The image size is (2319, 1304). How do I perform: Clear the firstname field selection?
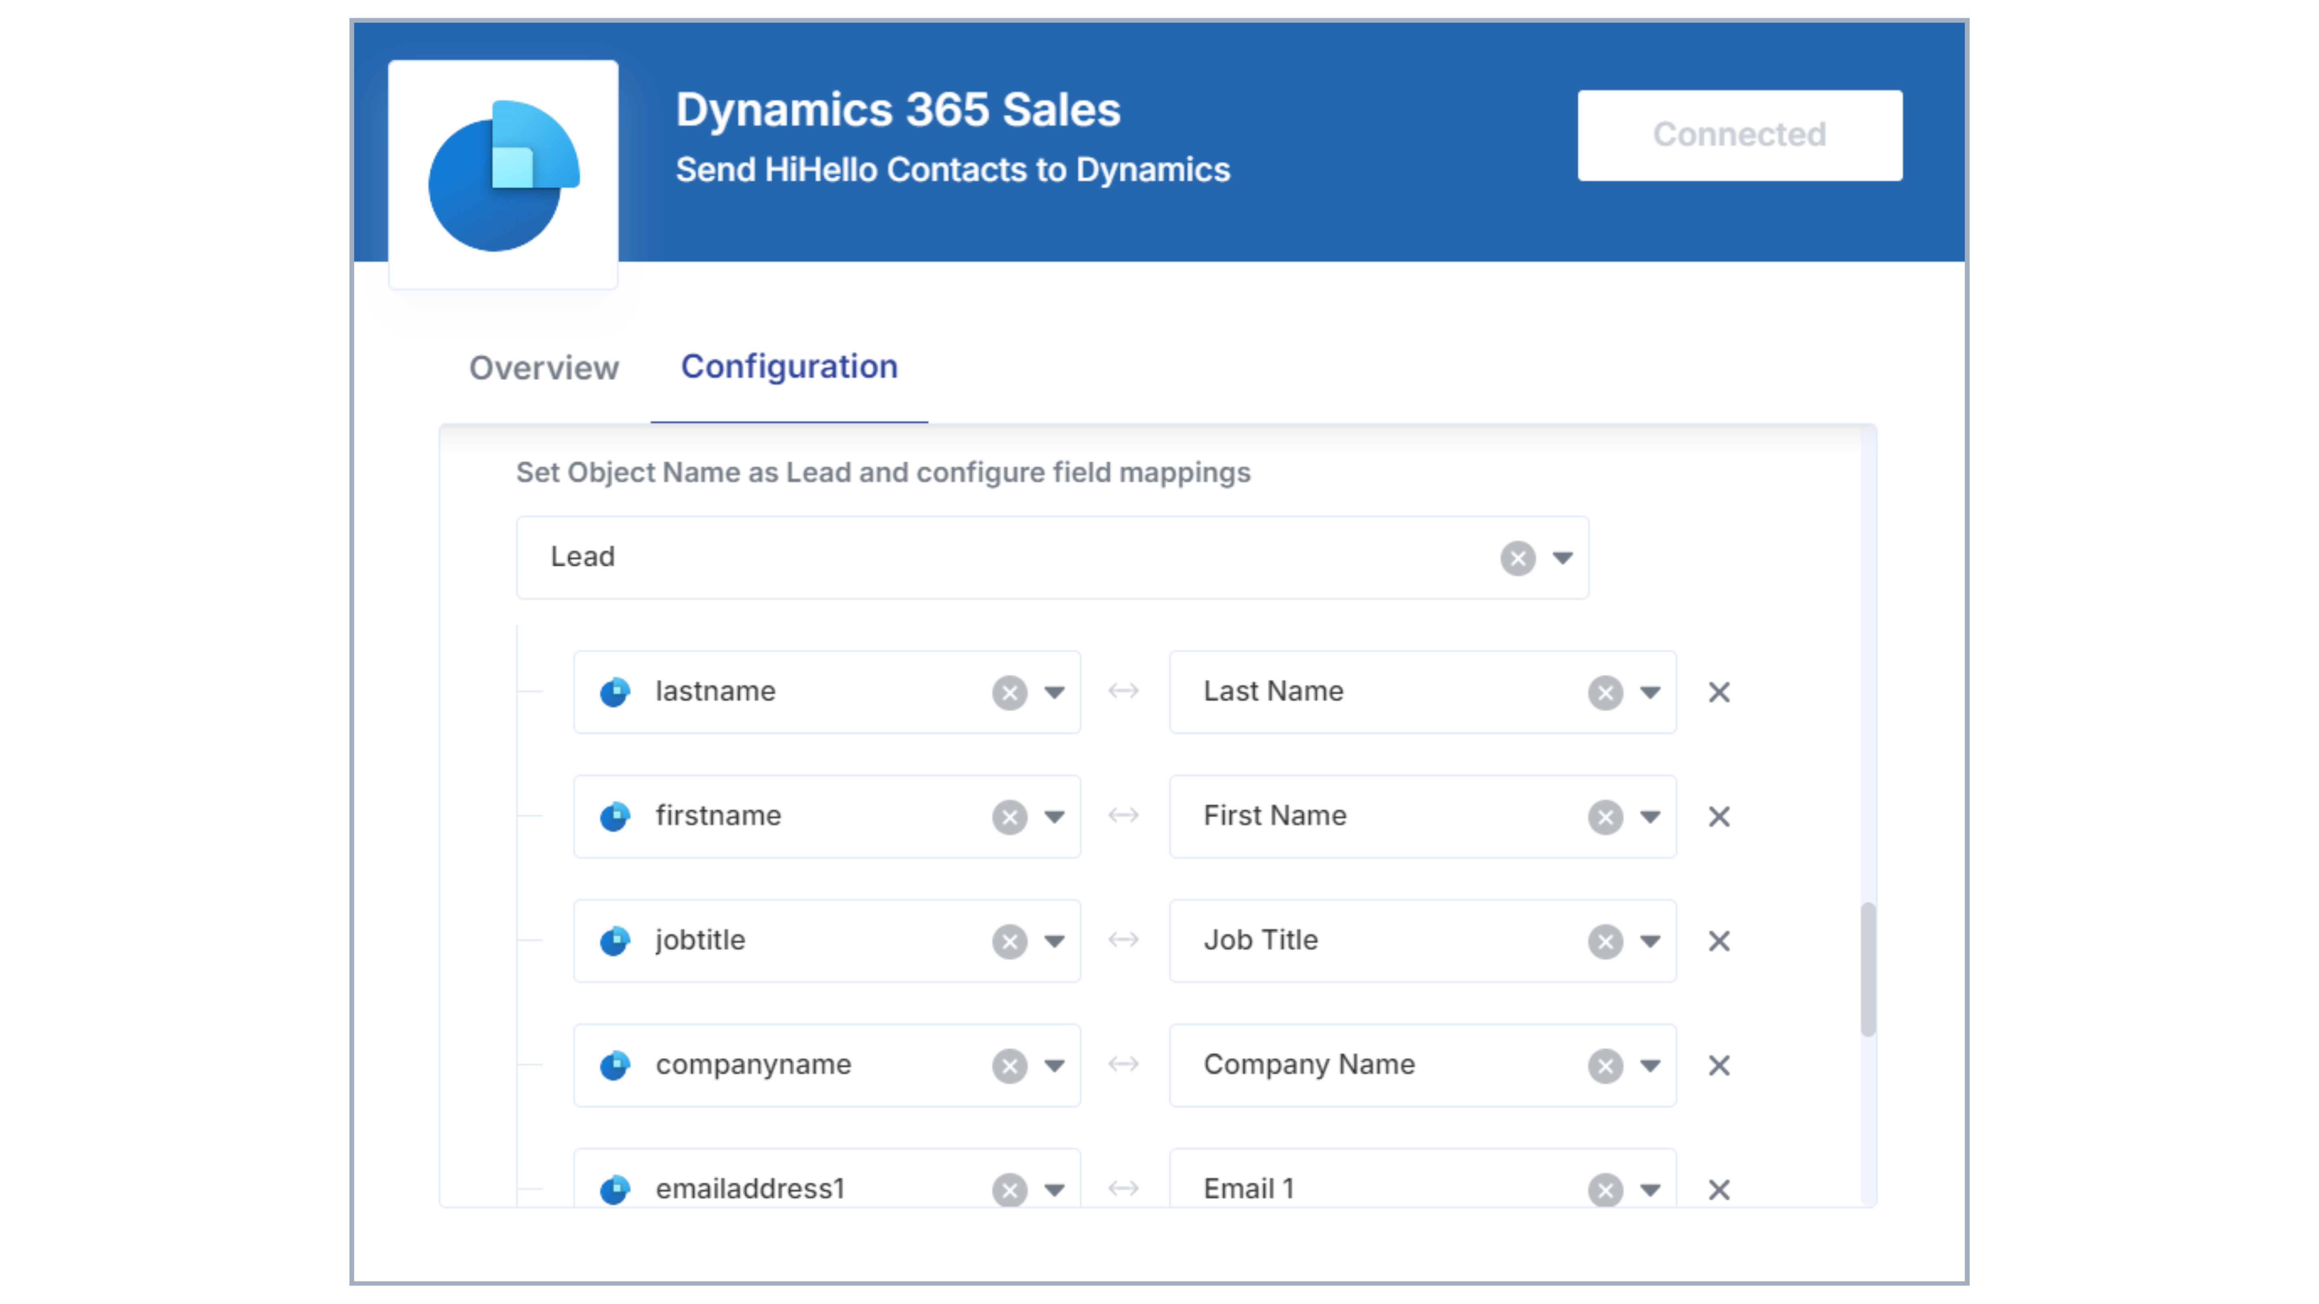coord(1009,817)
